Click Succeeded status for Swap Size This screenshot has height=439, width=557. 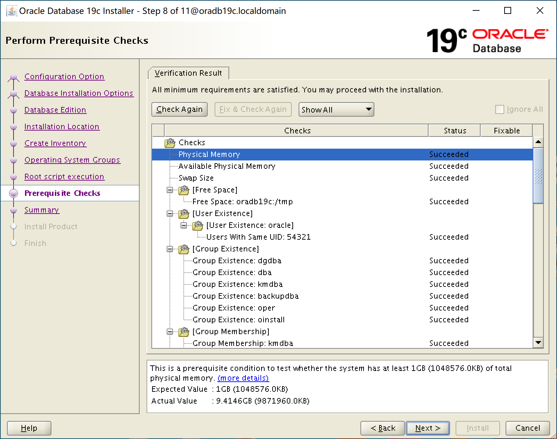(449, 178)
